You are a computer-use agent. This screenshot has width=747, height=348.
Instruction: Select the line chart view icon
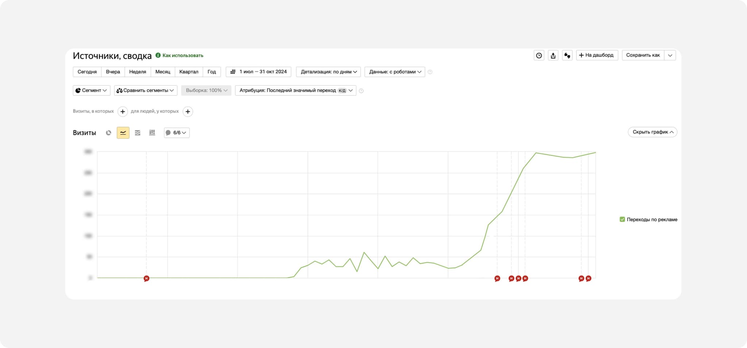point(123,133)
